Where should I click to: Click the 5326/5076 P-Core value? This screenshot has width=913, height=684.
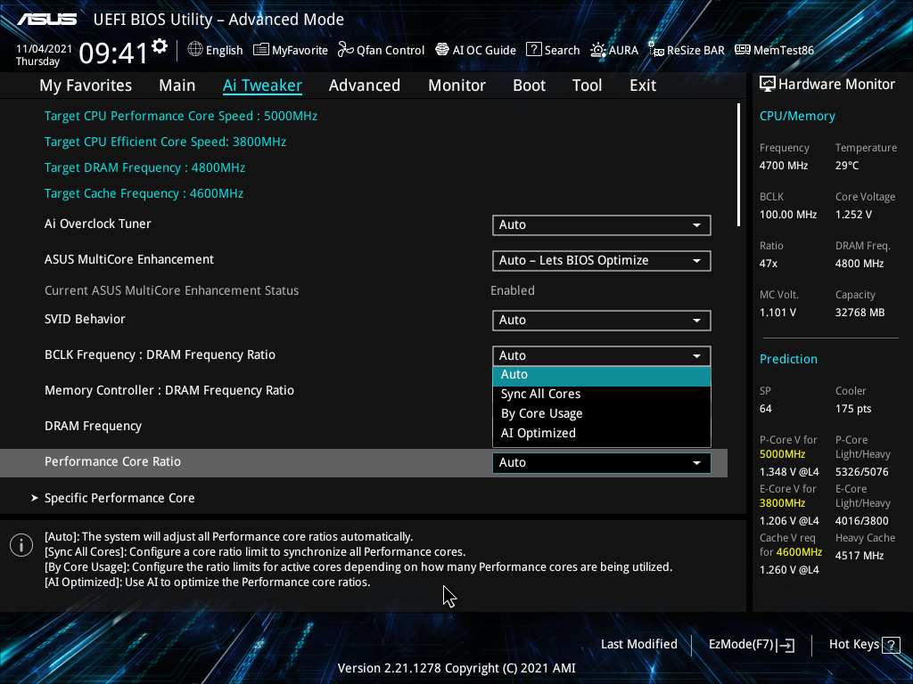(x=862, y=472)
